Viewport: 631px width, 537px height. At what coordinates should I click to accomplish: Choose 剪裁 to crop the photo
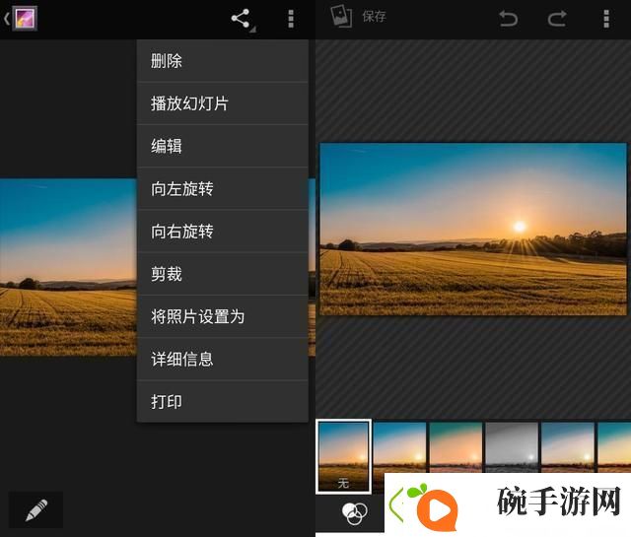(223, 274)
